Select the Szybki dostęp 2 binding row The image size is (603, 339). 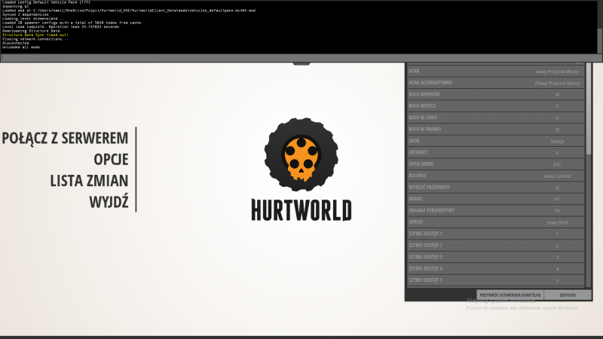click(x=496, y=246)
